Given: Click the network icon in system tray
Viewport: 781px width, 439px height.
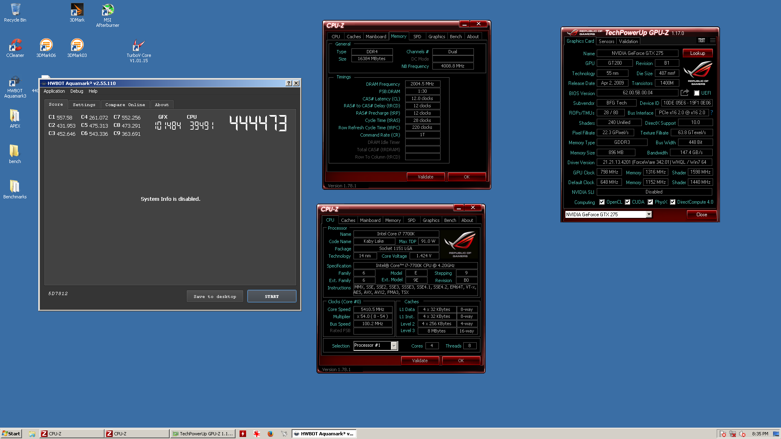Looking at the screenshot, I should tap(733, 434).
